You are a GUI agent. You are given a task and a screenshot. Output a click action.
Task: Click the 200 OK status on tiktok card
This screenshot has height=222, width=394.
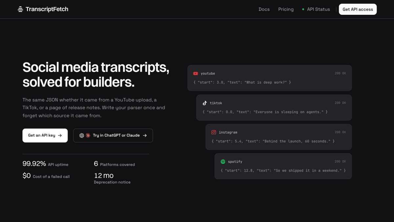pos(340,103)
